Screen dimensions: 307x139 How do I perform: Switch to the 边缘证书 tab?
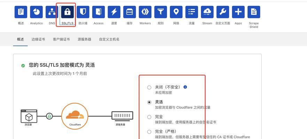pyautogui.click(x=38, y=39)
